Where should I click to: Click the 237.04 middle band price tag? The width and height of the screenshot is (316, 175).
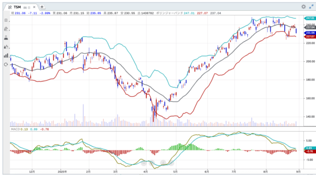(x=310, y=27)
